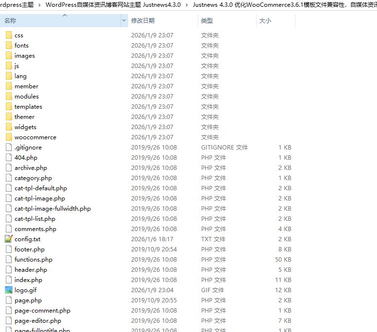The width and height of the screenshot is (377, 332).
Task: Select the footer.php file icon
Action: [x=9, y=249]
